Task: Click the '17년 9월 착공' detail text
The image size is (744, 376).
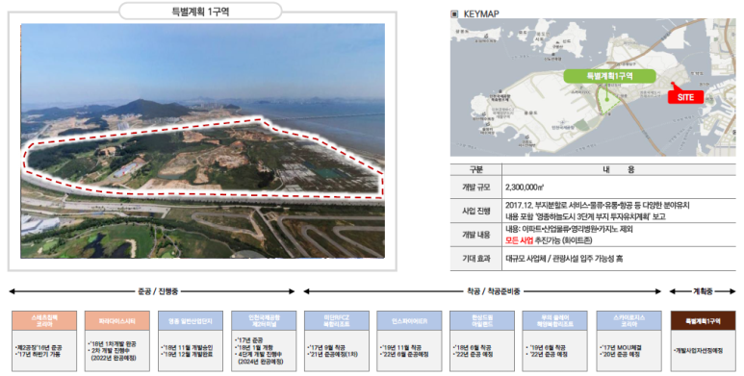Action: (327, 347)
